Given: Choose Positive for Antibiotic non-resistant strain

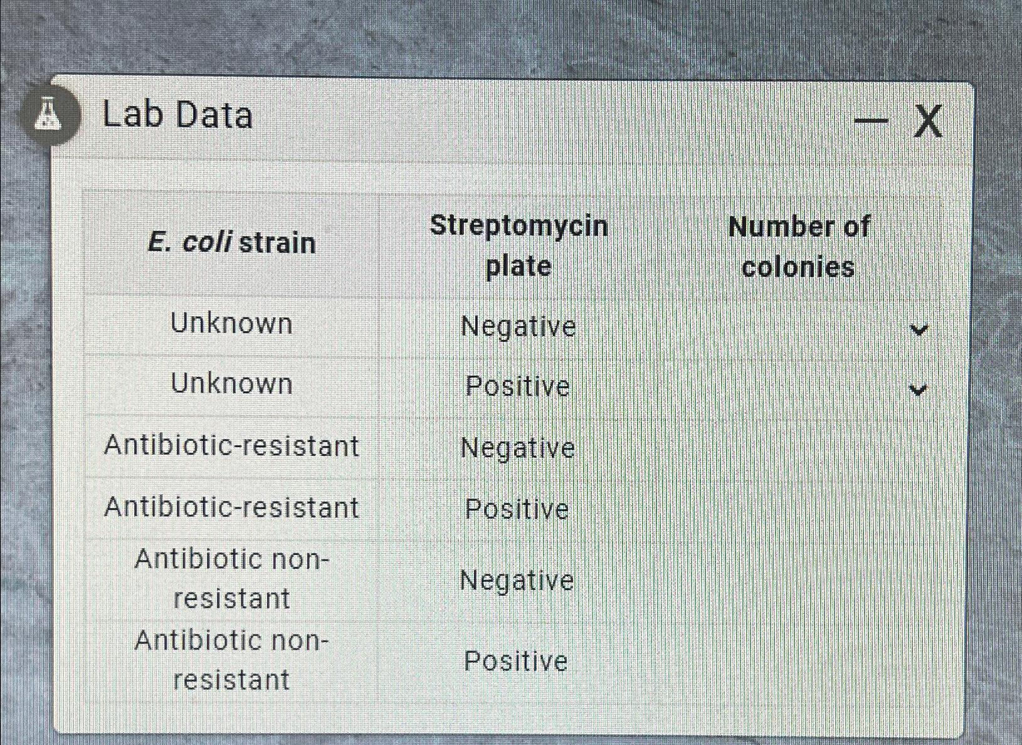Looking at the screenshot, I should pyautogui.click(x=515, y=662).
